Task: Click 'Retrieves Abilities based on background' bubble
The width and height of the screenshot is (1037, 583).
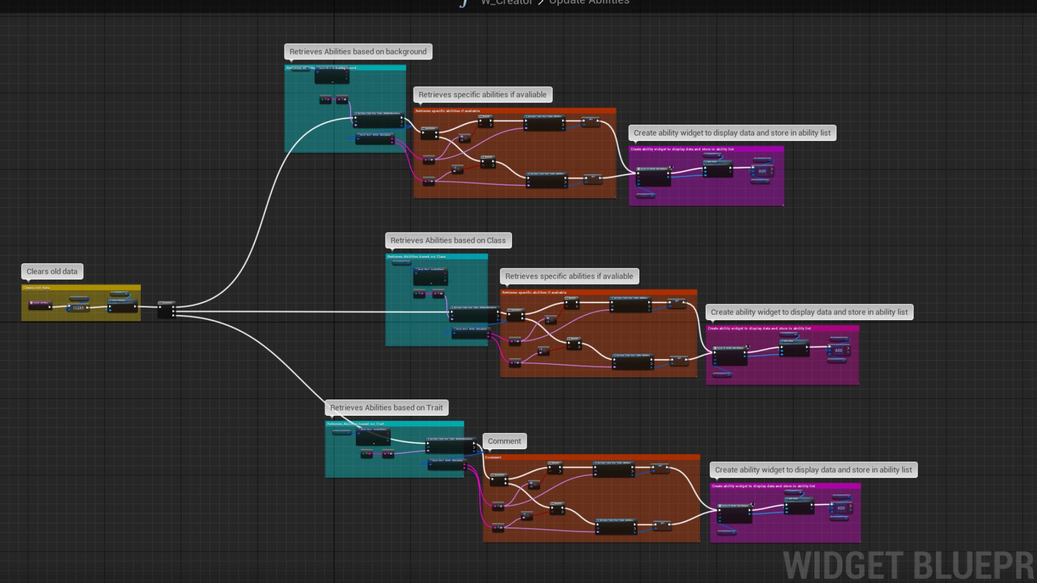Action: pyautogui.click(x=358, y=52)
